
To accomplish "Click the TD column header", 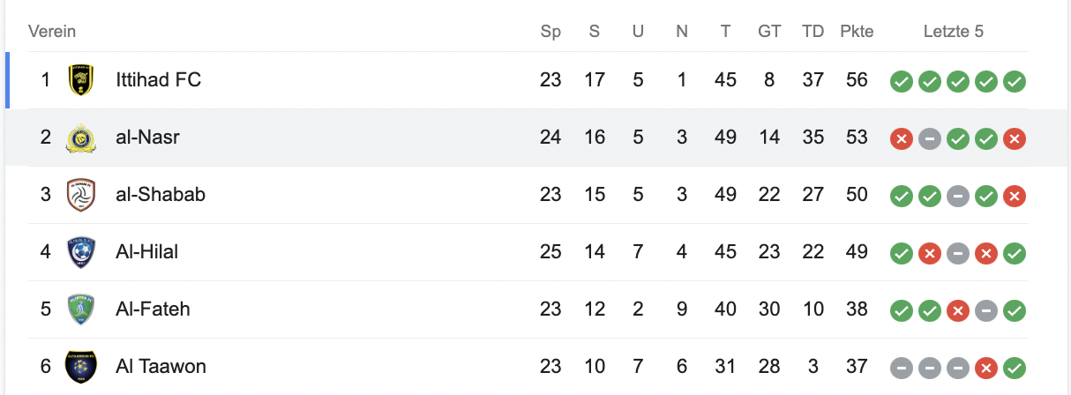I will click(x=813, y=32).
